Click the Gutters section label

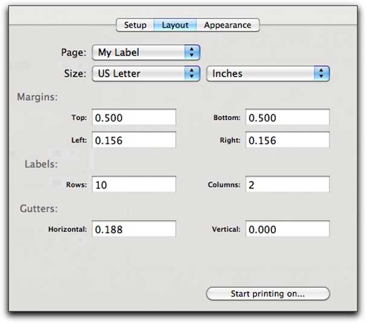click(x=39, y=209)
